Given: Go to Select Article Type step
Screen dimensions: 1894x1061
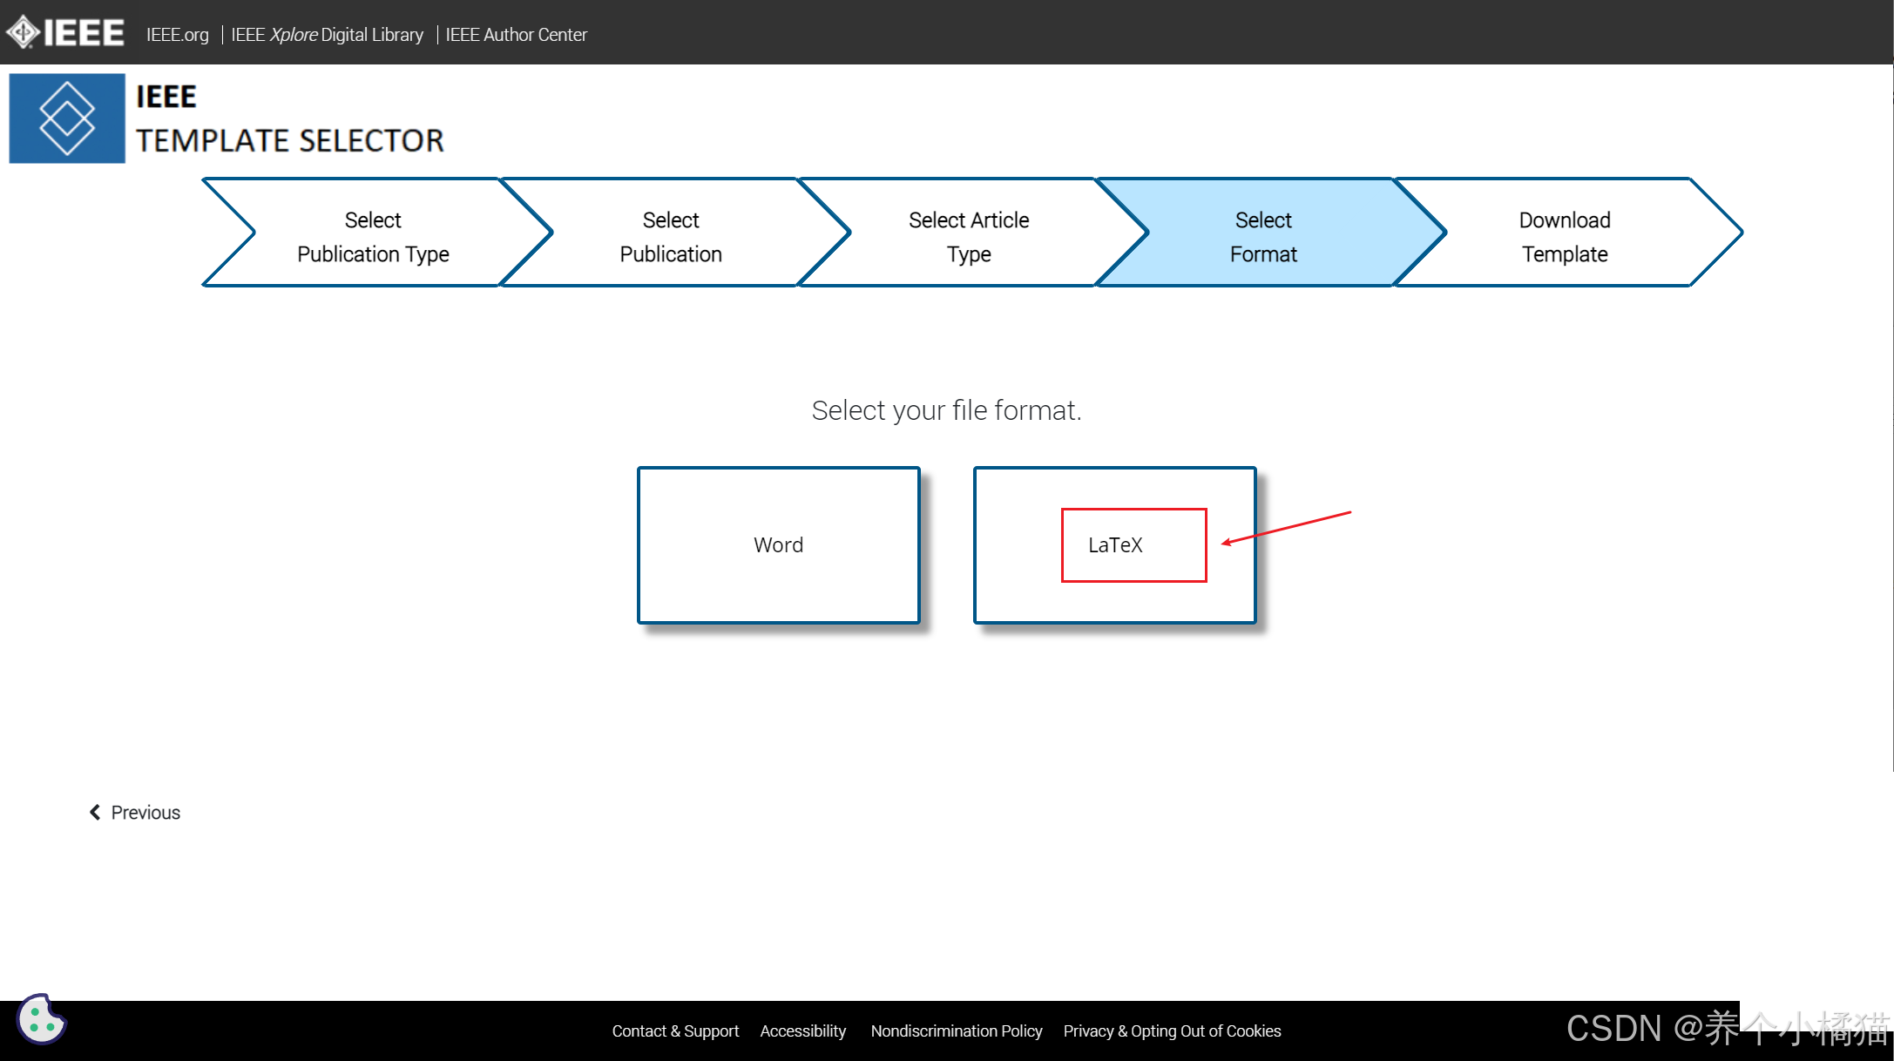Looking at the screenshot, I should tap(968, 236).
